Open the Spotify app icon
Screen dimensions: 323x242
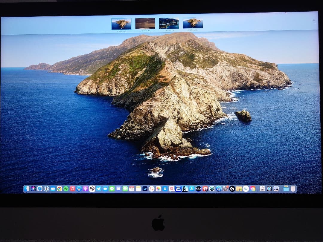pyautogui.click(x=66, y=189)
